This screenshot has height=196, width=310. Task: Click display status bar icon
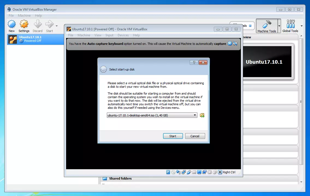click(199, 172)
